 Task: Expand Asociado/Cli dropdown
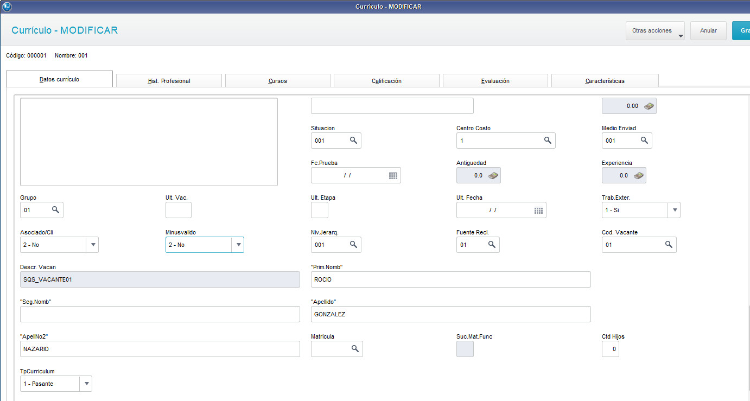pos(92,245)
